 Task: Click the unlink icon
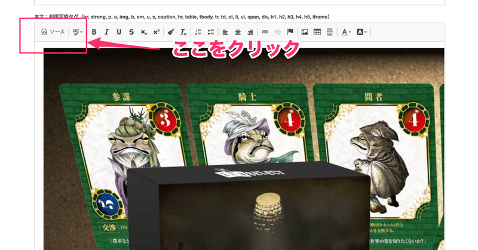pyautogui.click(x=277, y=32)
